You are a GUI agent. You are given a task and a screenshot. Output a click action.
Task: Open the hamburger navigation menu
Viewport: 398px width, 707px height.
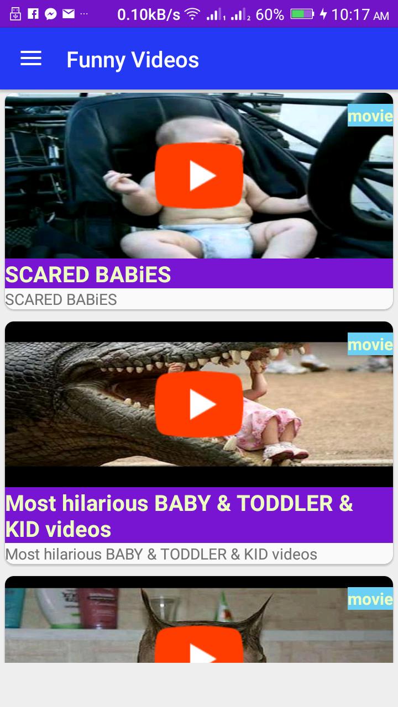tap(31, 59)
